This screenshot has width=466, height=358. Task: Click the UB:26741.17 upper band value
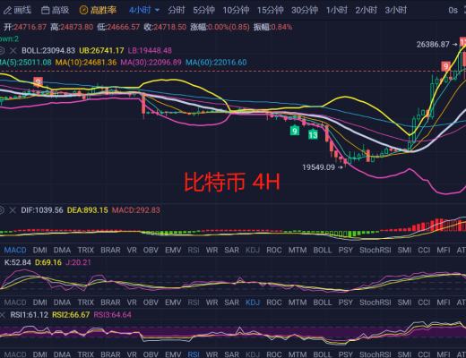[101, 50]
